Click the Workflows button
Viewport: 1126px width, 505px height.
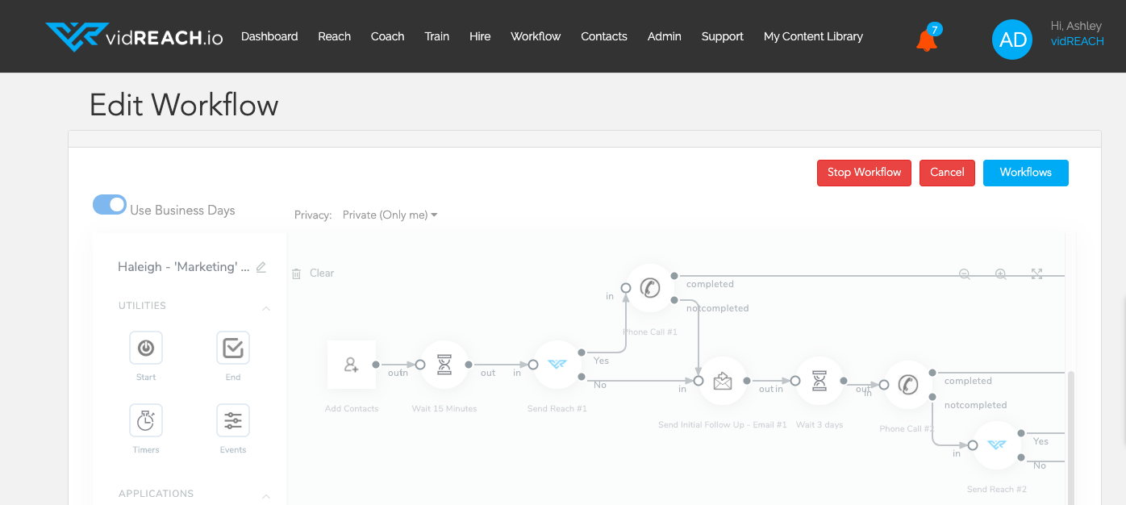pyautogui.click(x=1025, y=173)
